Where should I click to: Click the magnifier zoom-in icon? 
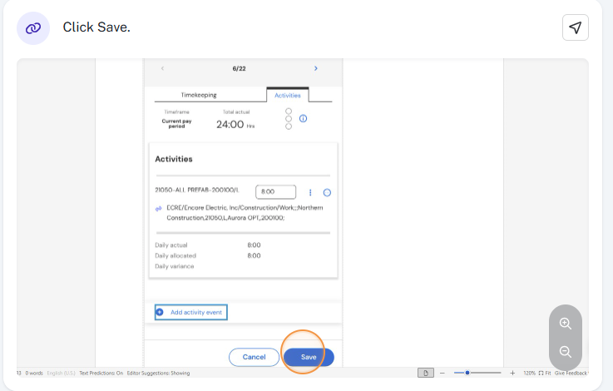(x=566, y=324)
